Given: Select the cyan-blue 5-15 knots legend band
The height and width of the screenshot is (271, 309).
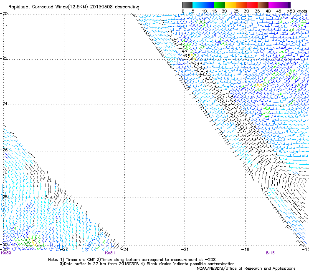Looking at the screenshot, I should 203,5.
